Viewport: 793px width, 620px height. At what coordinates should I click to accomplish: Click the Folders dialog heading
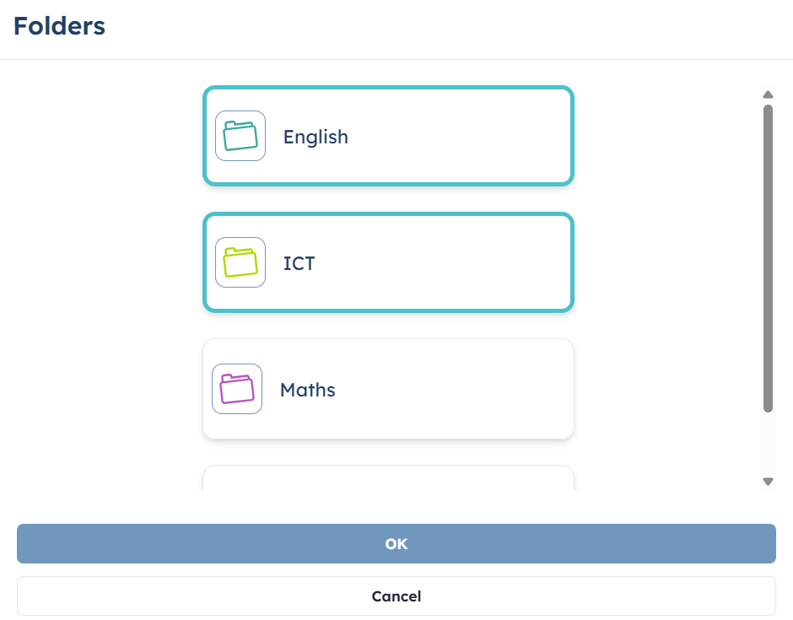click(59, 26)
